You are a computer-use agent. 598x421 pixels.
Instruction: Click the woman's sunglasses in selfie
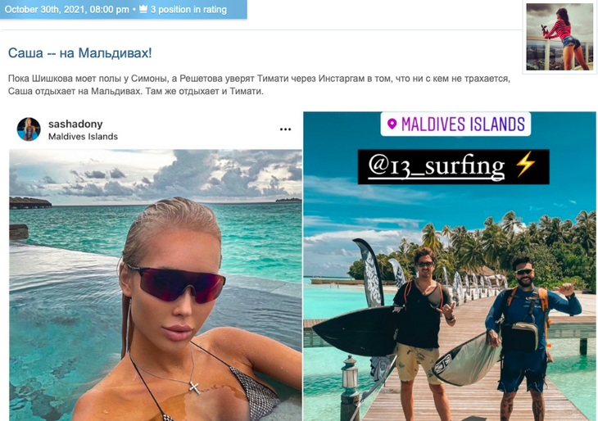pos(175,283)
